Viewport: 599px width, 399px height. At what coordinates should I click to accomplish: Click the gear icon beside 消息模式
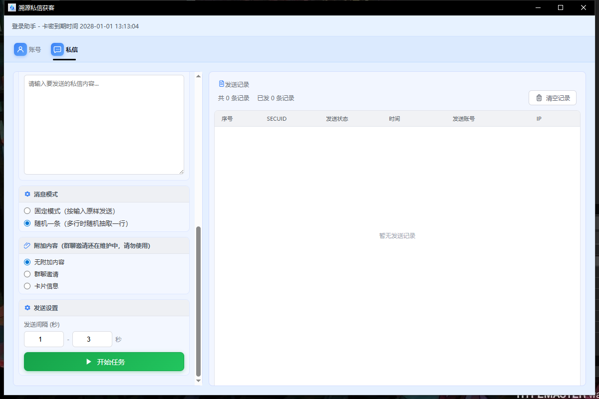[27, 194]
